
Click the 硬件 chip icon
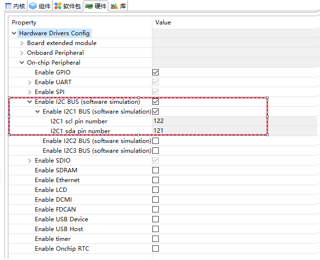(89, 6)
